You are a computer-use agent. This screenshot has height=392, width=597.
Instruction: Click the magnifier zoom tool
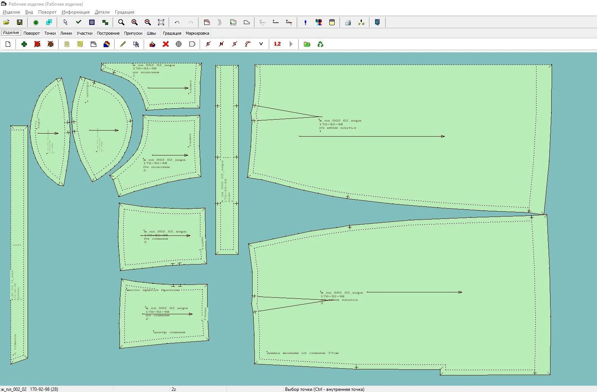tap(121, 22)
